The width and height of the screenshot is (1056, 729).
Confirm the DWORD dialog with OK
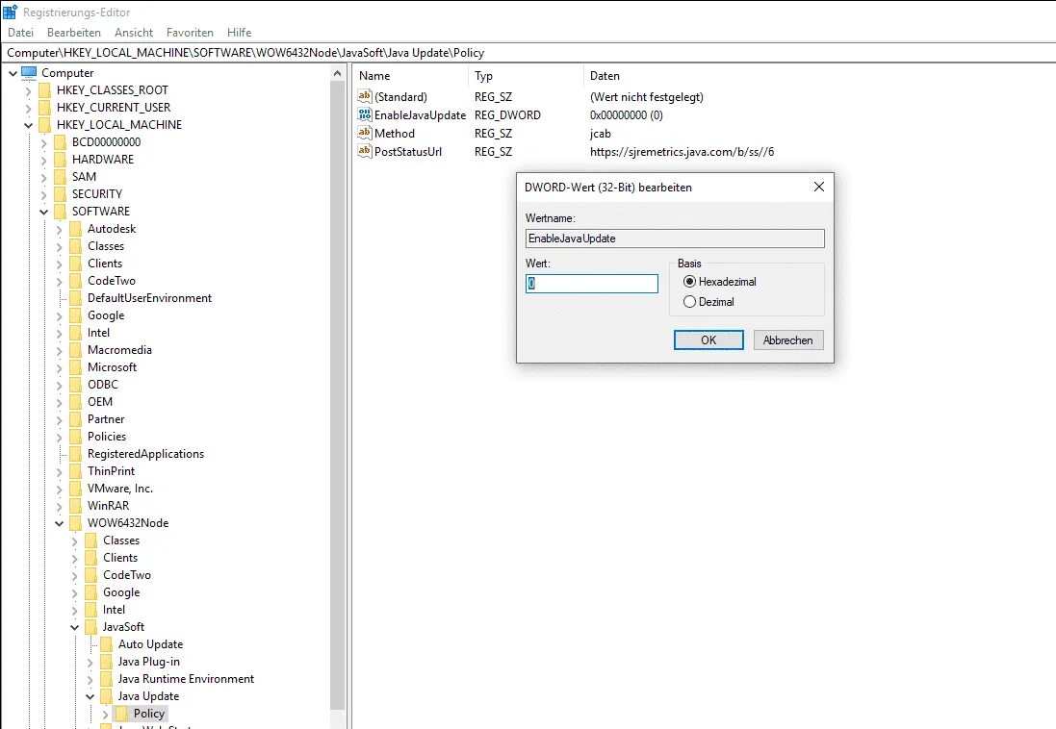[x=708, y=339]
